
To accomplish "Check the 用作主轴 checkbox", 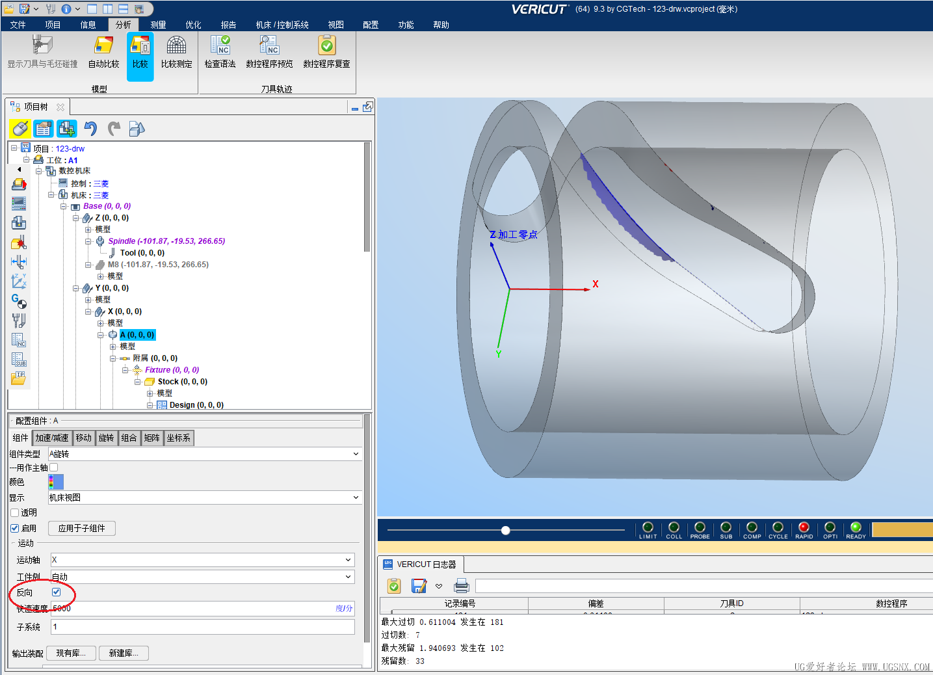I will coord(54,468).
